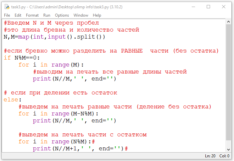Click the comment '#Введем N и M через пробел'
The image size is (234, 161).
point(51,23)
